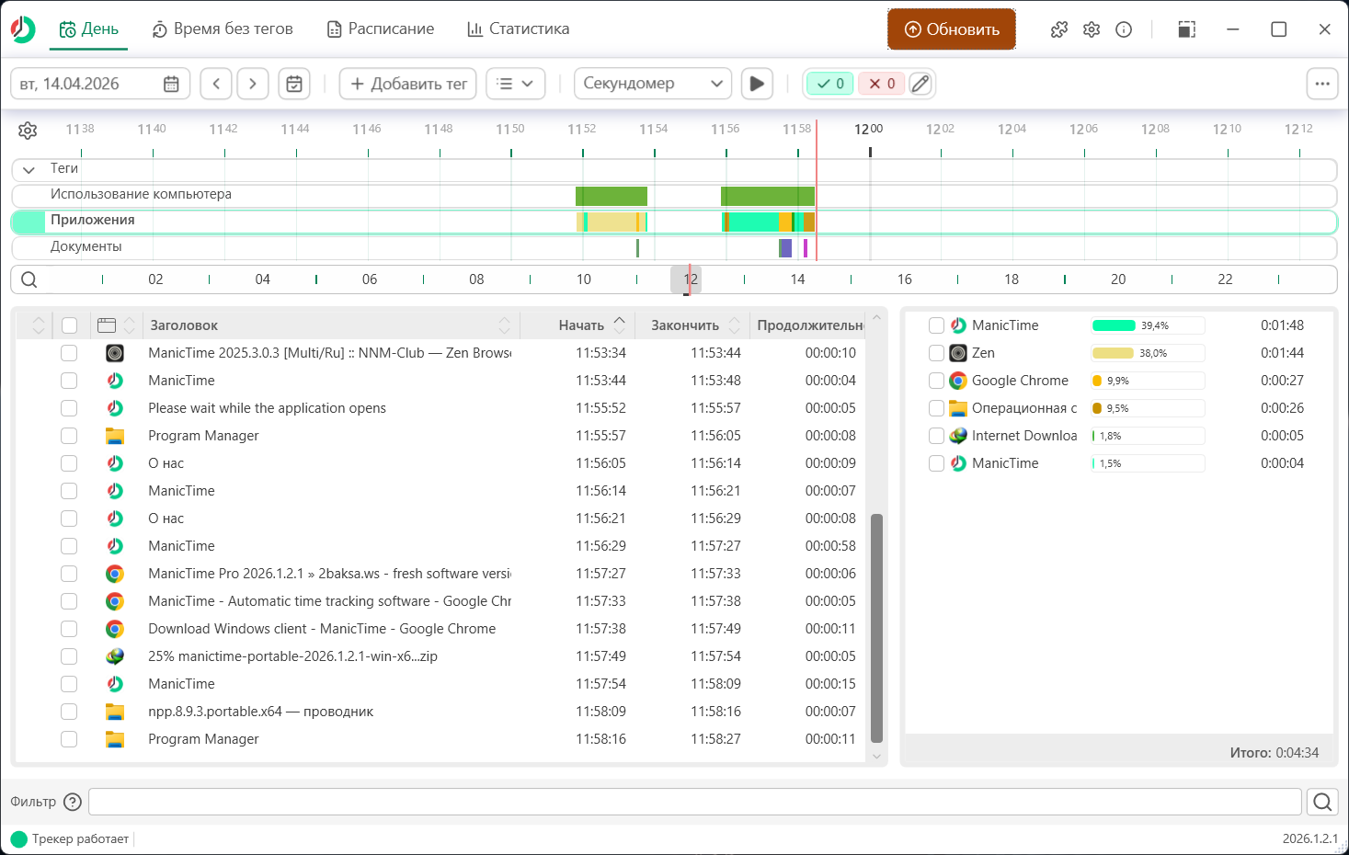Jump to today with the calendar button

pyautogui.click(x=294, y=84)
